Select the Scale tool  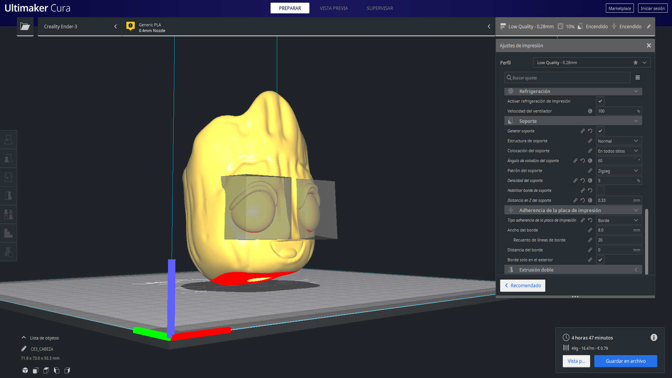[x=9, y=158]
